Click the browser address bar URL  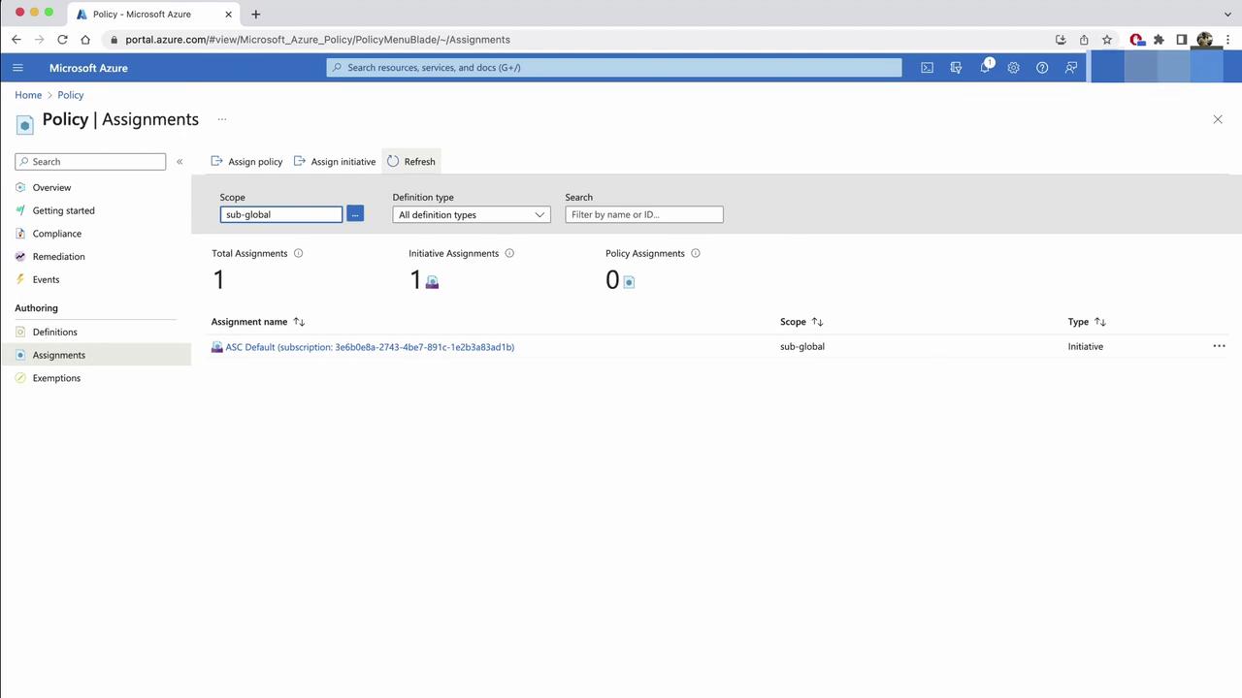coord(317,40)
